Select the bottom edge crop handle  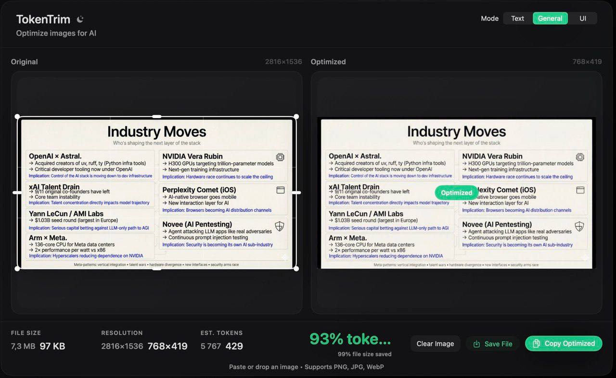pos(157,268)
